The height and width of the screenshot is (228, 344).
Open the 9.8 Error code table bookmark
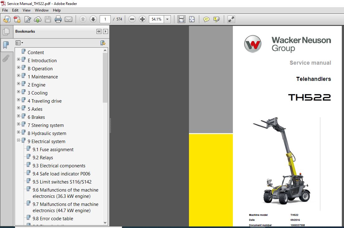pos(53,219)
